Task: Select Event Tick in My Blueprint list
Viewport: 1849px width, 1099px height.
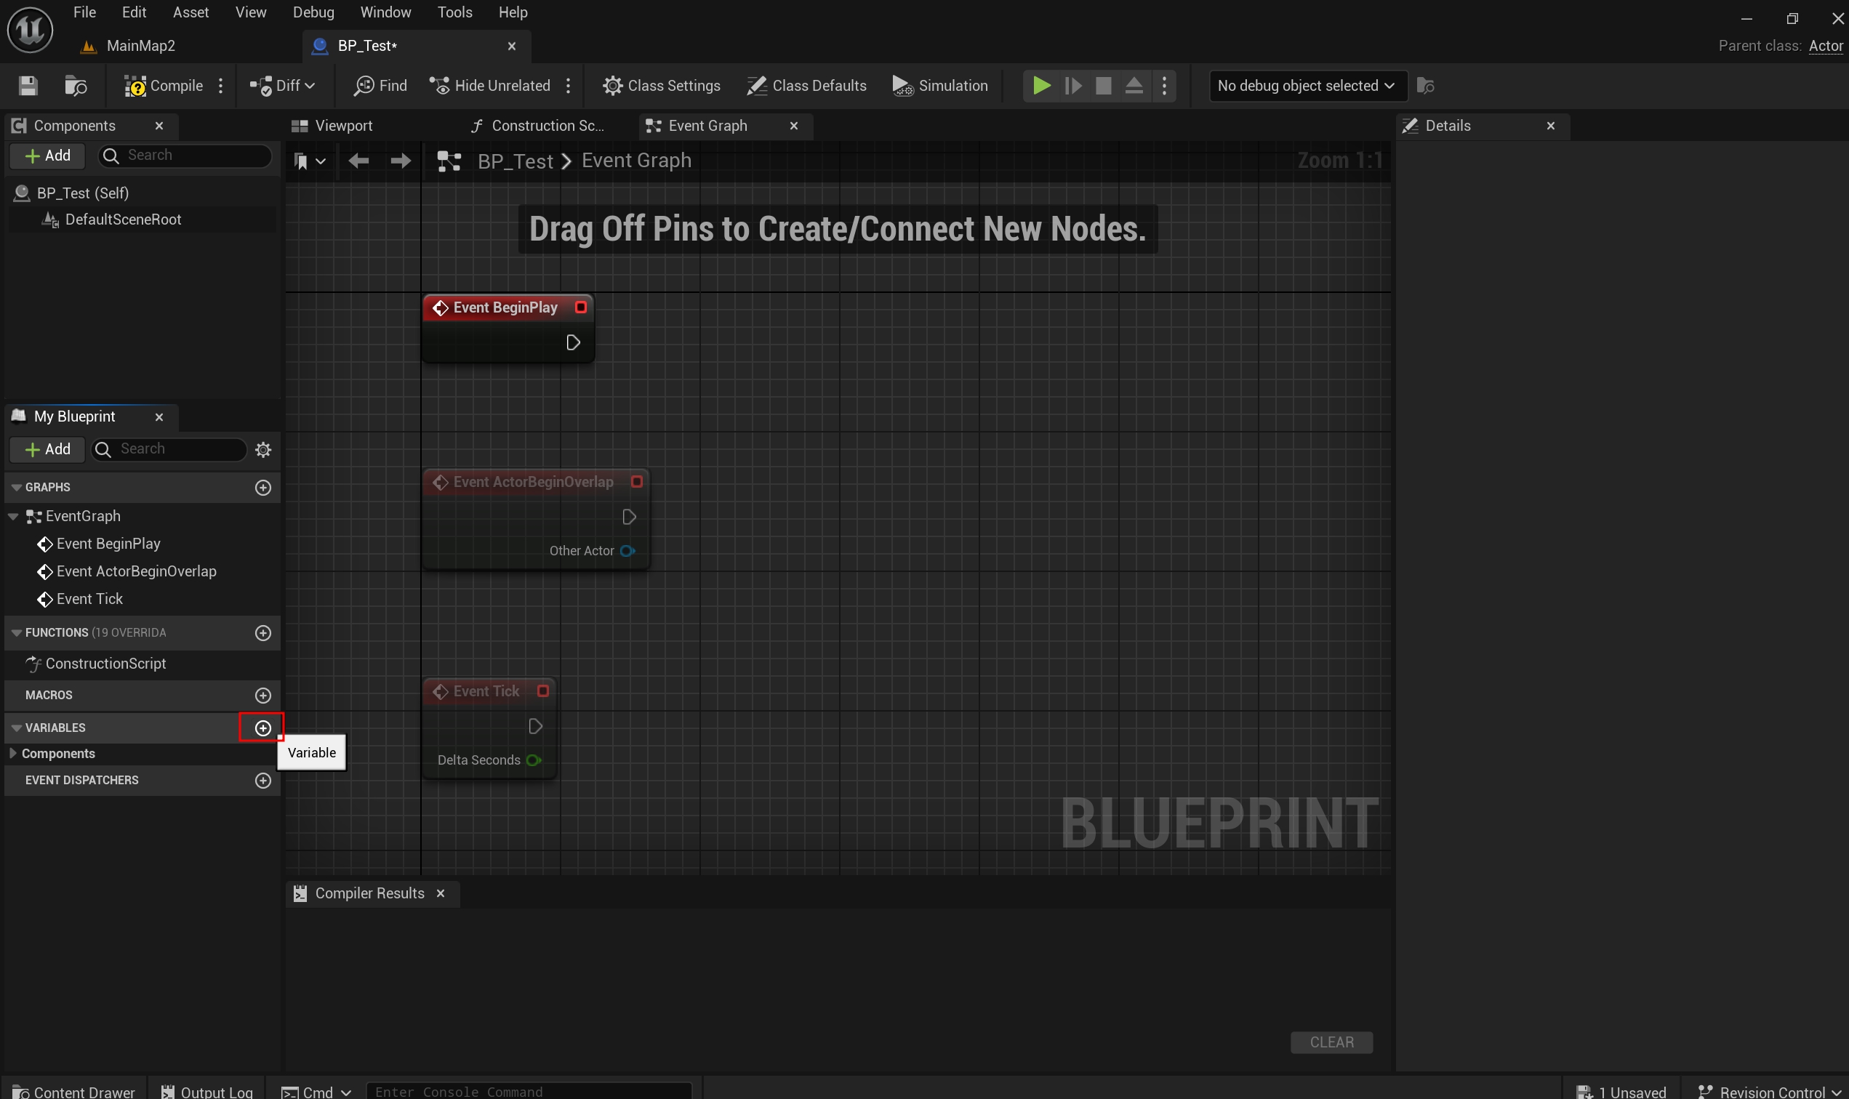Action: 89,598
